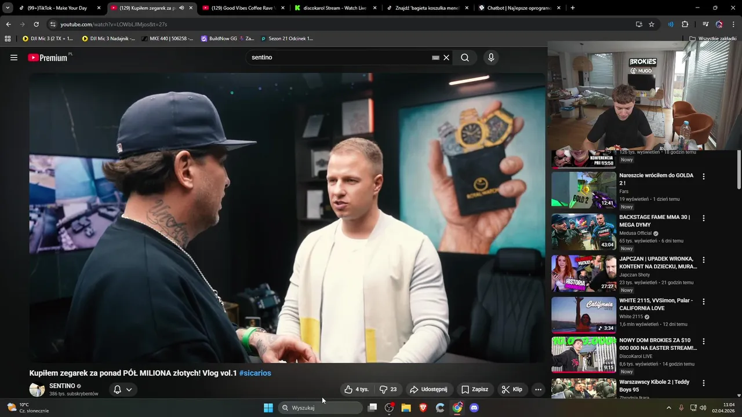Play BACKSTAGE FAME MMA 30 thumbnail

[584, 231]
